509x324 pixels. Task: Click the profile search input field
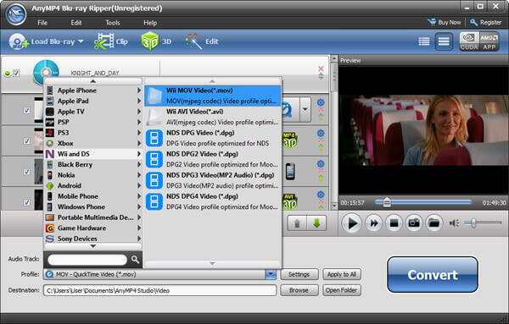[x=87, y=259]
